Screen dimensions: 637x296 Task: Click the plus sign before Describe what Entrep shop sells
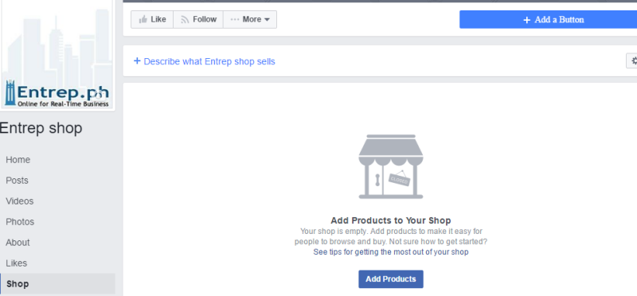point(137,61)
